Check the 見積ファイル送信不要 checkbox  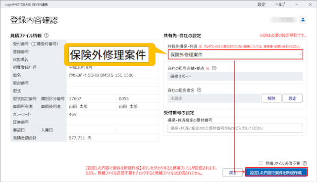pos(261,163)
